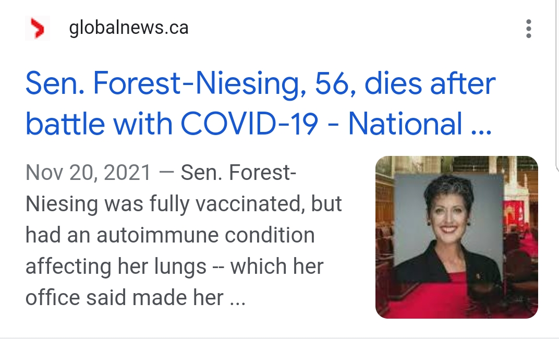Screen dimensions: 559x339
Task: Click 'battle with COVID-19 - National' headline line
Action: coord(259,124)
